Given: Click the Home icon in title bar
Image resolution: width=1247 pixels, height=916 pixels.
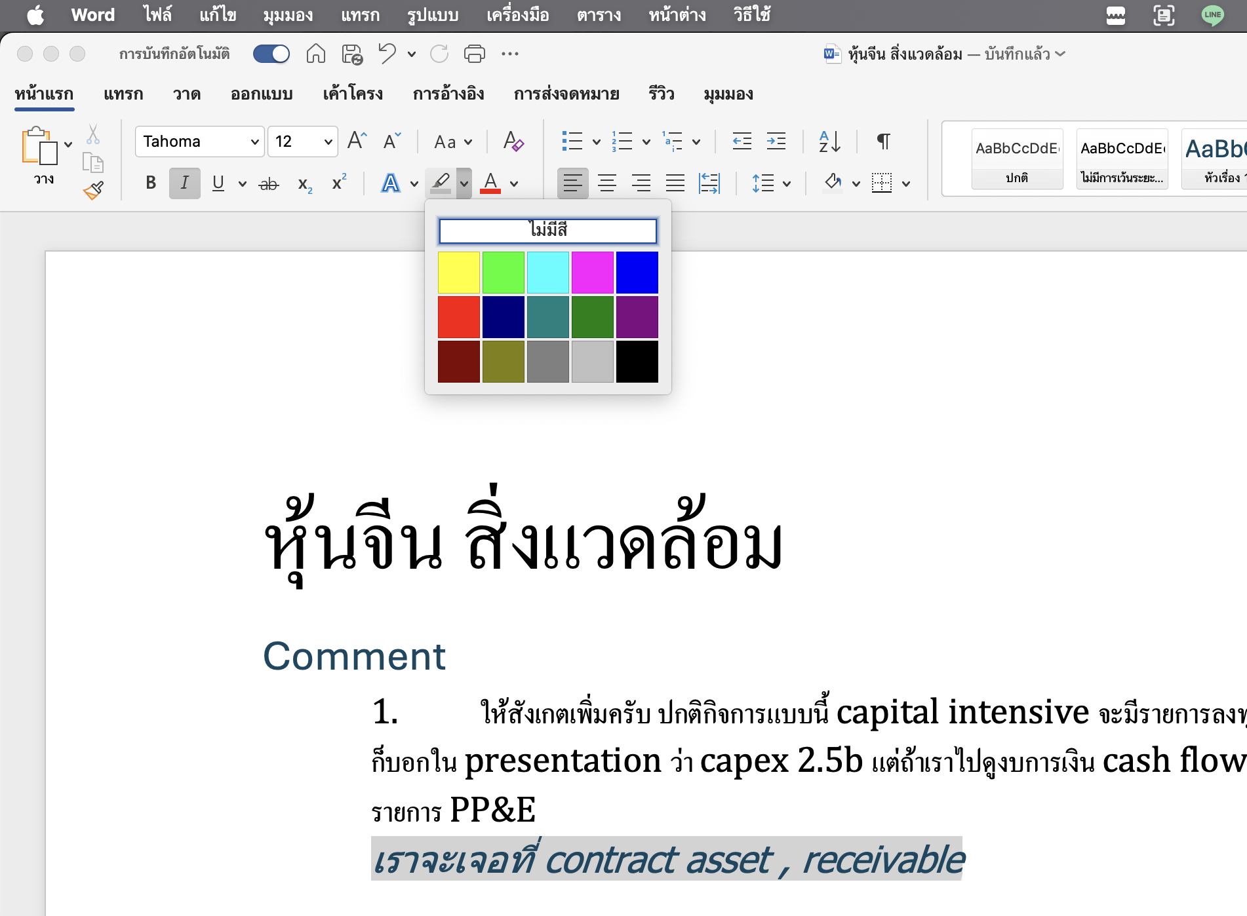Looking at the screenshot, I should point(316,54).
